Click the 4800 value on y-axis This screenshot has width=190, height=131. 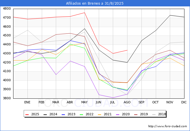(x=6, y=9)
